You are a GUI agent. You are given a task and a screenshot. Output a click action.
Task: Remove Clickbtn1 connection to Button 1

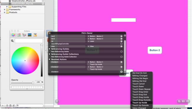click(x=89, y=62)
